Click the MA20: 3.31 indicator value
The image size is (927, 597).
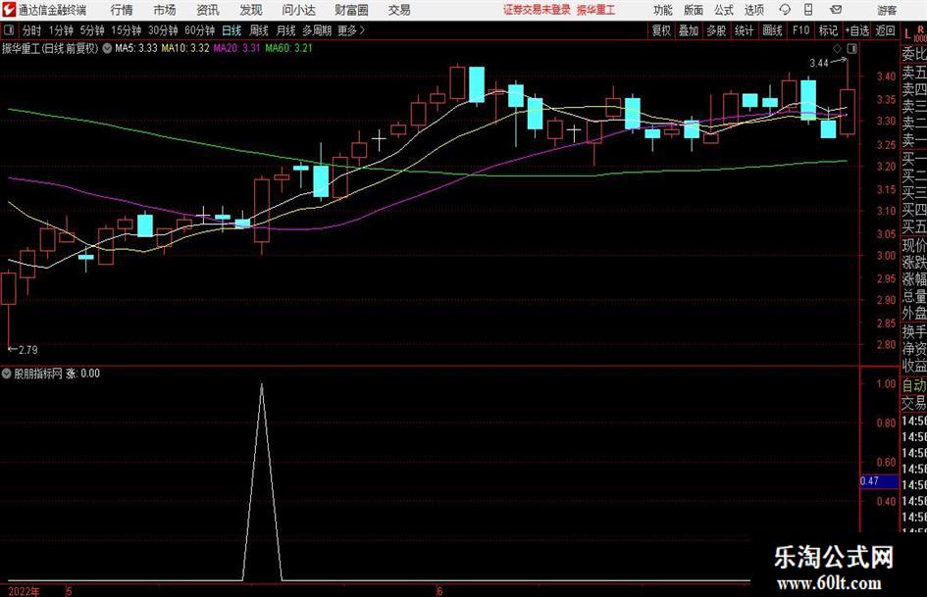[x=237, y=48]
